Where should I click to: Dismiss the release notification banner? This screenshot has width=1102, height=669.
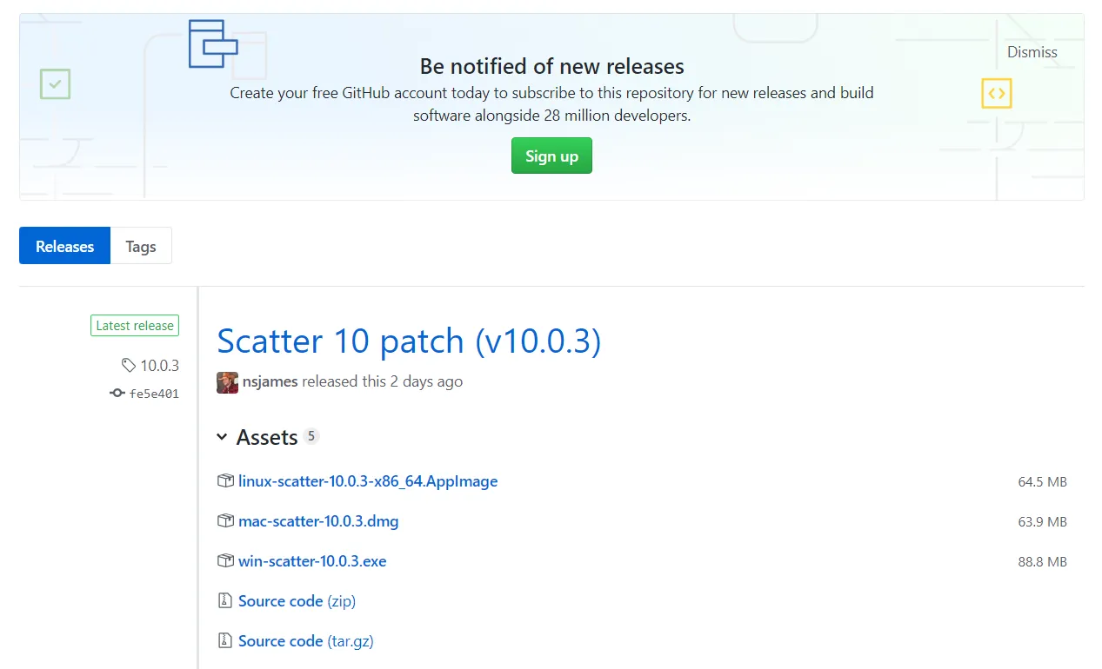click(x=1032, y=52)
